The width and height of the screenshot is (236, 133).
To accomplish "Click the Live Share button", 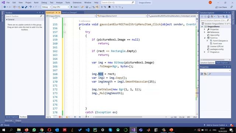I will tap(221, 7).
